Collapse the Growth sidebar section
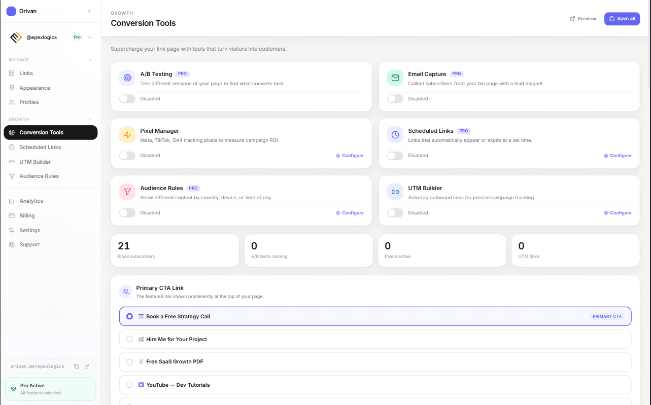The height and width of the screenshot is (405, 651). 90,119
